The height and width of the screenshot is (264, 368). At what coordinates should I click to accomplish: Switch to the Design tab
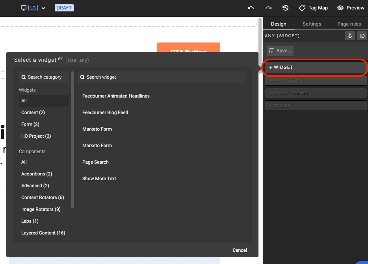pos(279,24)
